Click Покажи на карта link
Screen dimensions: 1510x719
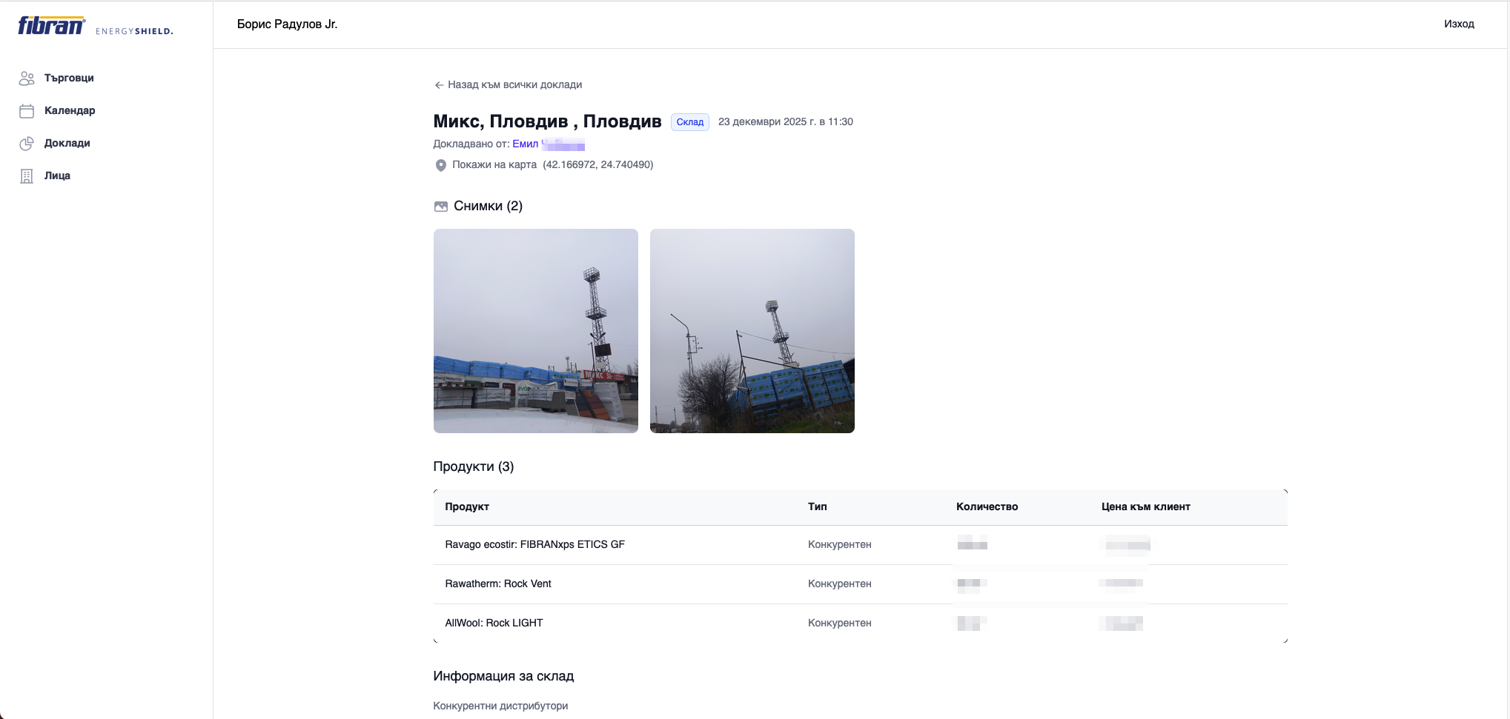pyautogui.click(x=494, y=164)
